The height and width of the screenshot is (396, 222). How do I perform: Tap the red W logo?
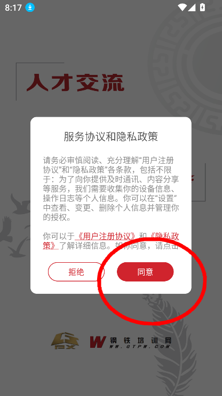point(98,342)
